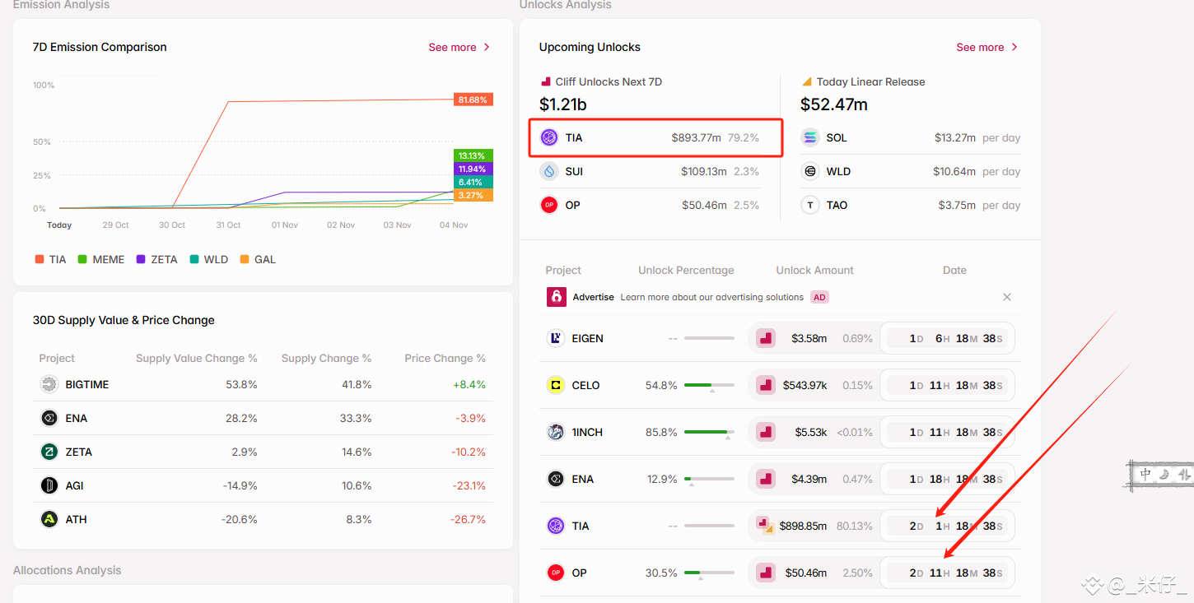
Task: Sort by Supply Value Change % column
Action: tap(197, 359)
